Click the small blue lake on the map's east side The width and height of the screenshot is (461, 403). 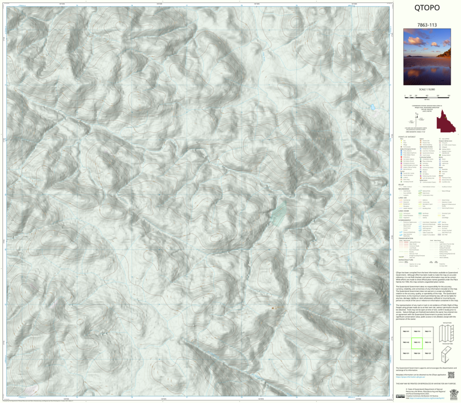pos(373,107)
